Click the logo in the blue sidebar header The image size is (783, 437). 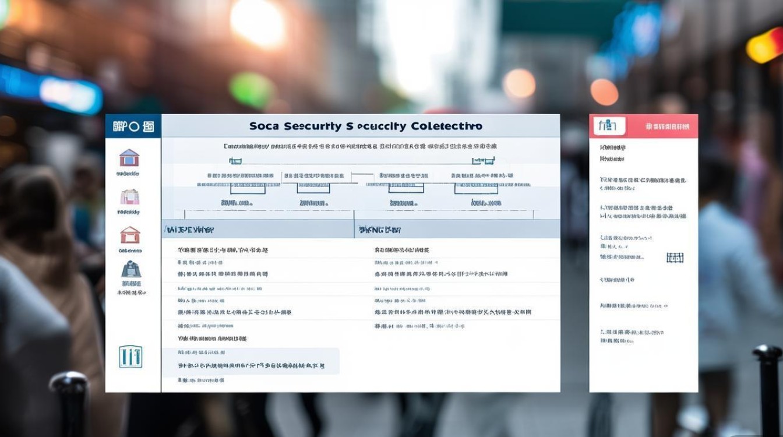[x=133, y=126]
